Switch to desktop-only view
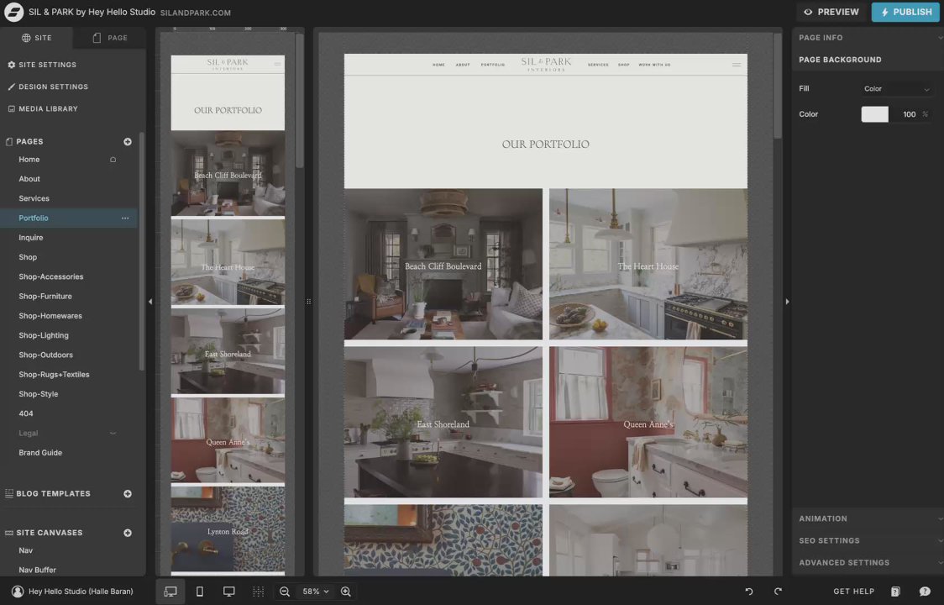944x605 pixels. pyautogui.click(x=228, y=592)
